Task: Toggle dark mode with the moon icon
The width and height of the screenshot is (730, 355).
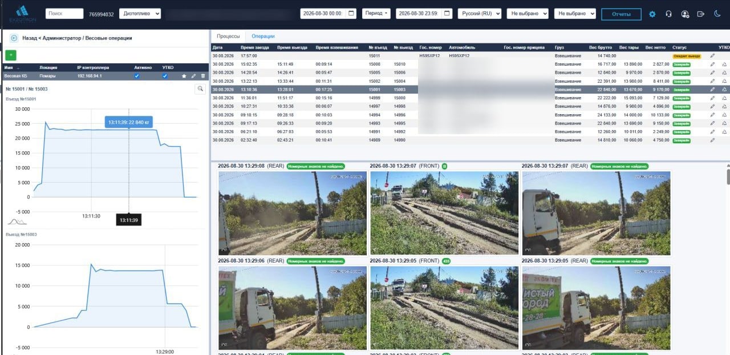Action: click(717, 14)
